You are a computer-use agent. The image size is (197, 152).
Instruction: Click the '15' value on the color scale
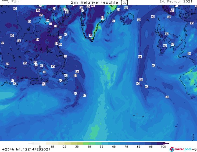(52, 147)
